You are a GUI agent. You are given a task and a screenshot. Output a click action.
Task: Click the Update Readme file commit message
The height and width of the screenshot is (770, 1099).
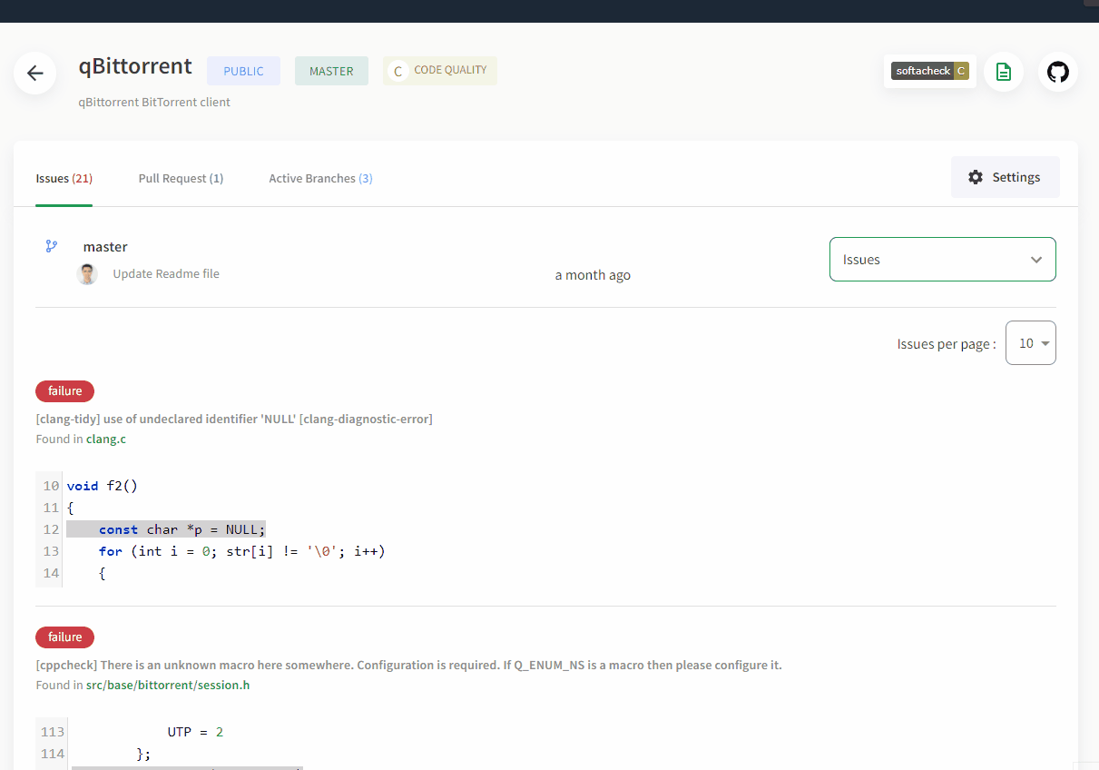[166, 273]
